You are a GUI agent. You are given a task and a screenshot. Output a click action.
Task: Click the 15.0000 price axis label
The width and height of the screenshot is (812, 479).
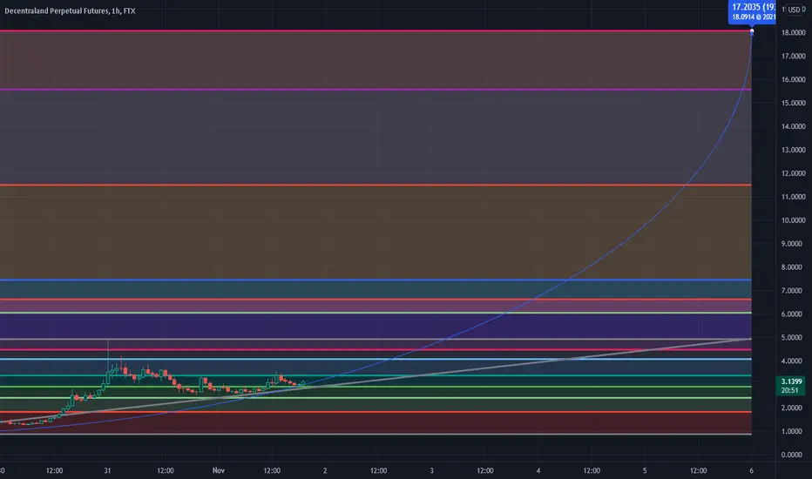[x=793, y=103]
